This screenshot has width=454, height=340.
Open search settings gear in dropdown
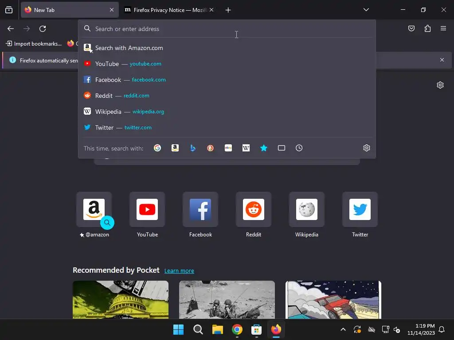(x=367, y=148)
